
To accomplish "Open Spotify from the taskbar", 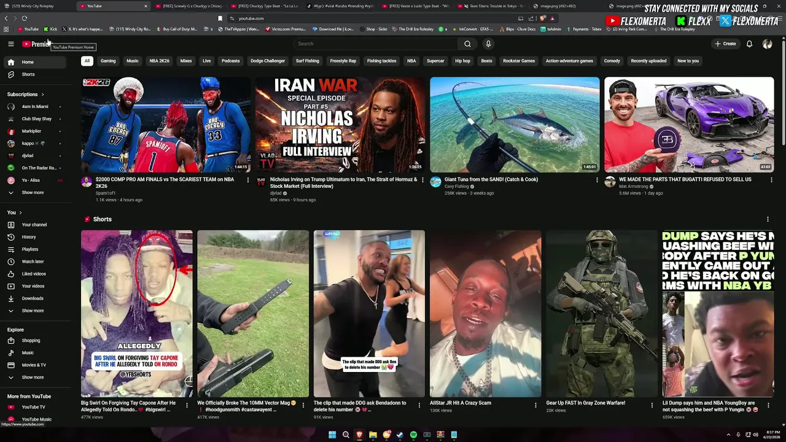I will pyautogui.click(x=413, y=435).
